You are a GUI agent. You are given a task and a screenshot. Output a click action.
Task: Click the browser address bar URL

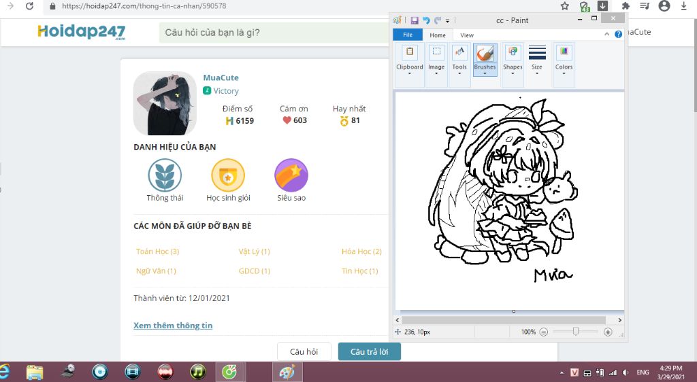point(144,6)
